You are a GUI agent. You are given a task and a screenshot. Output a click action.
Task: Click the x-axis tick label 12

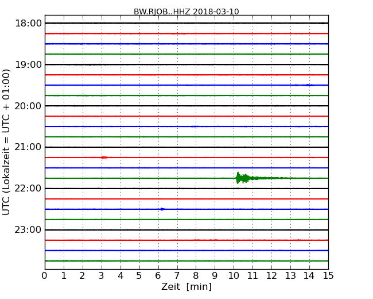click(271, 276)
